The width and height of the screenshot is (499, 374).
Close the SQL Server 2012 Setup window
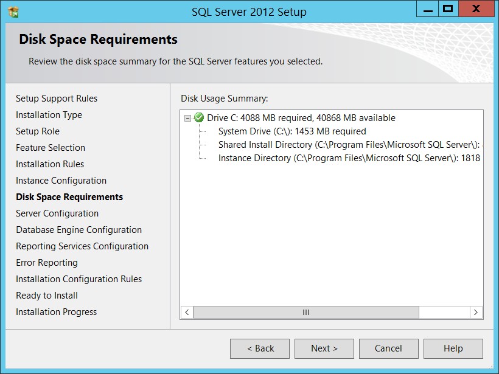coord(476,9)
